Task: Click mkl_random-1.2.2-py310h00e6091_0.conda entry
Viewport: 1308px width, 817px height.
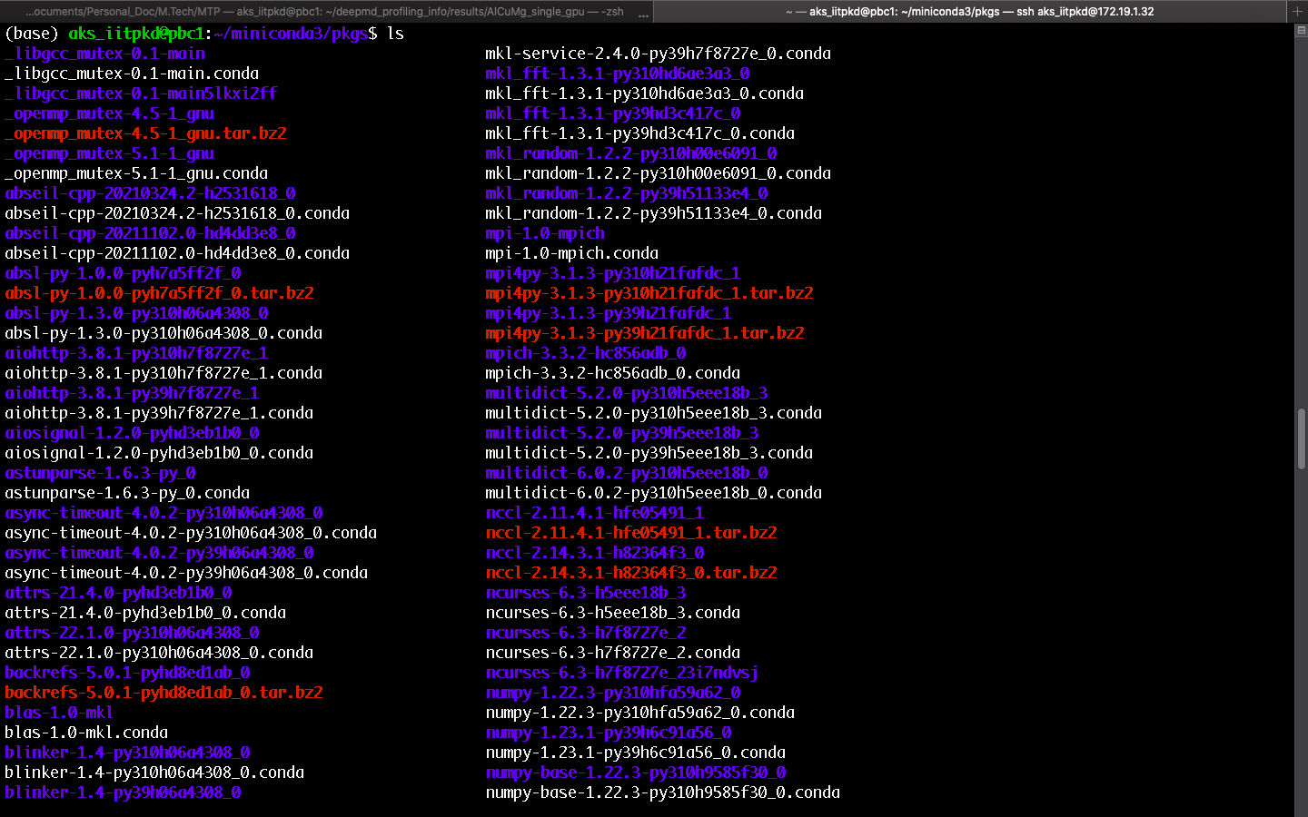Action: [659, 173]
